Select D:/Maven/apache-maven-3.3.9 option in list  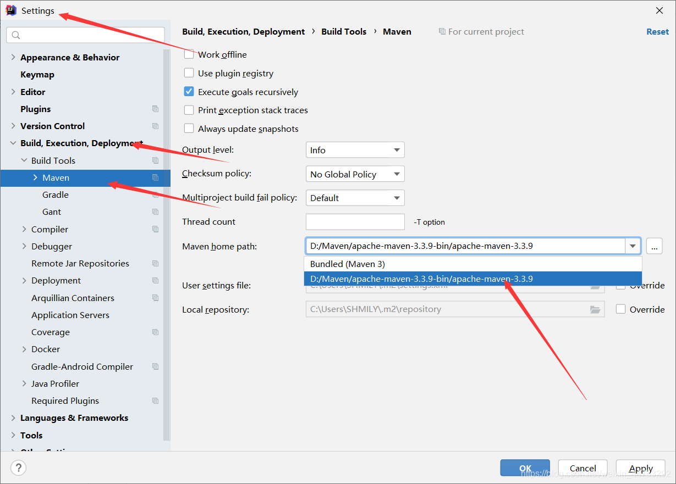[x=473, y=279]
